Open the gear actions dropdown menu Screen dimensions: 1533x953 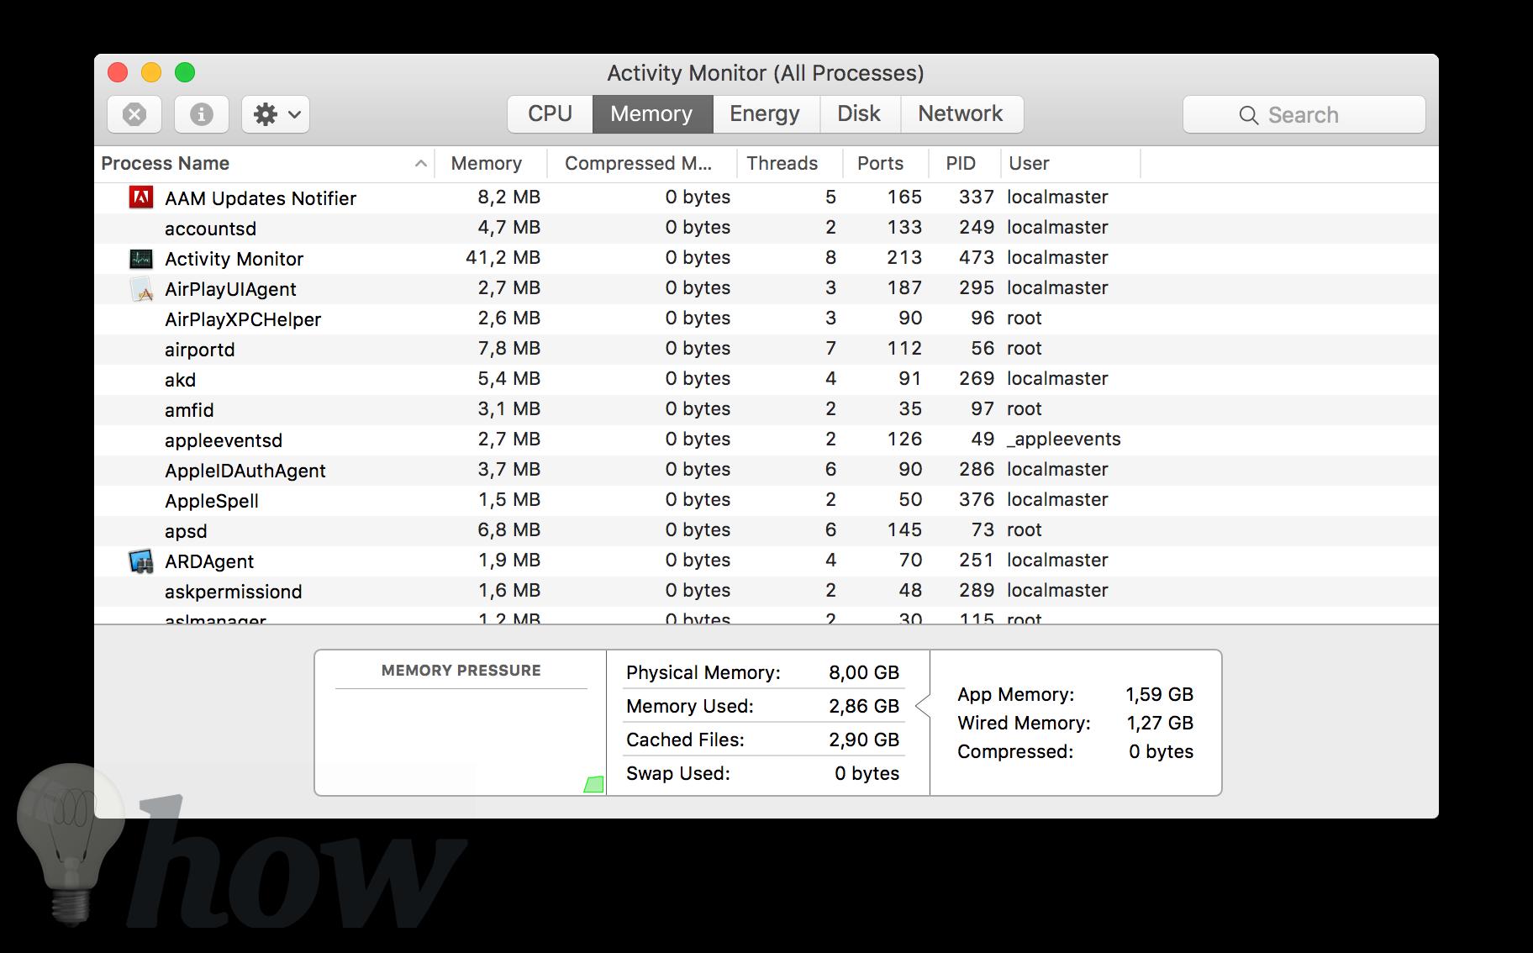click(x=276, y=114)
